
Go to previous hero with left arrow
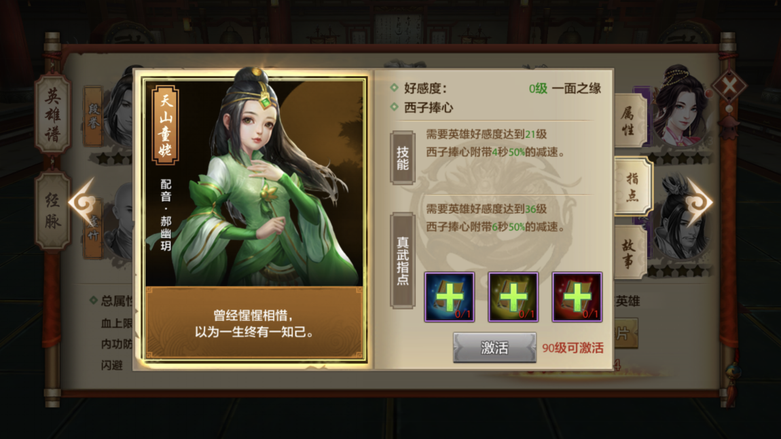[82, 202]
